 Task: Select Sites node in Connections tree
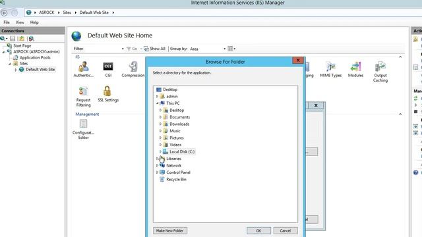pos(24,63)
